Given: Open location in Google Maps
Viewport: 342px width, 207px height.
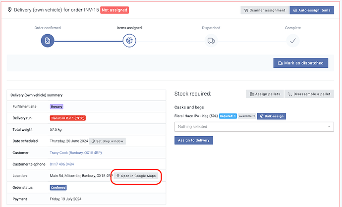Looking at the screenshot, I should tap(136, 176).
